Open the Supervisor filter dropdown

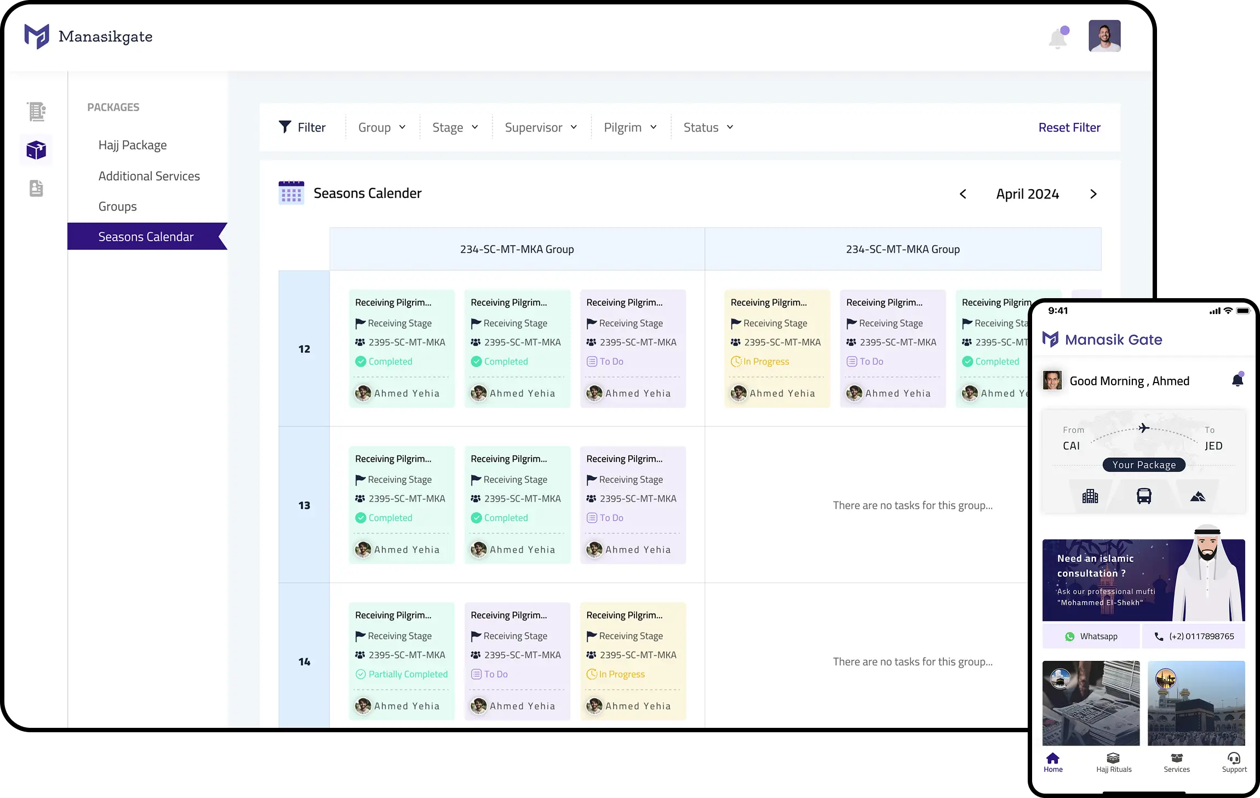pos(541,128)
